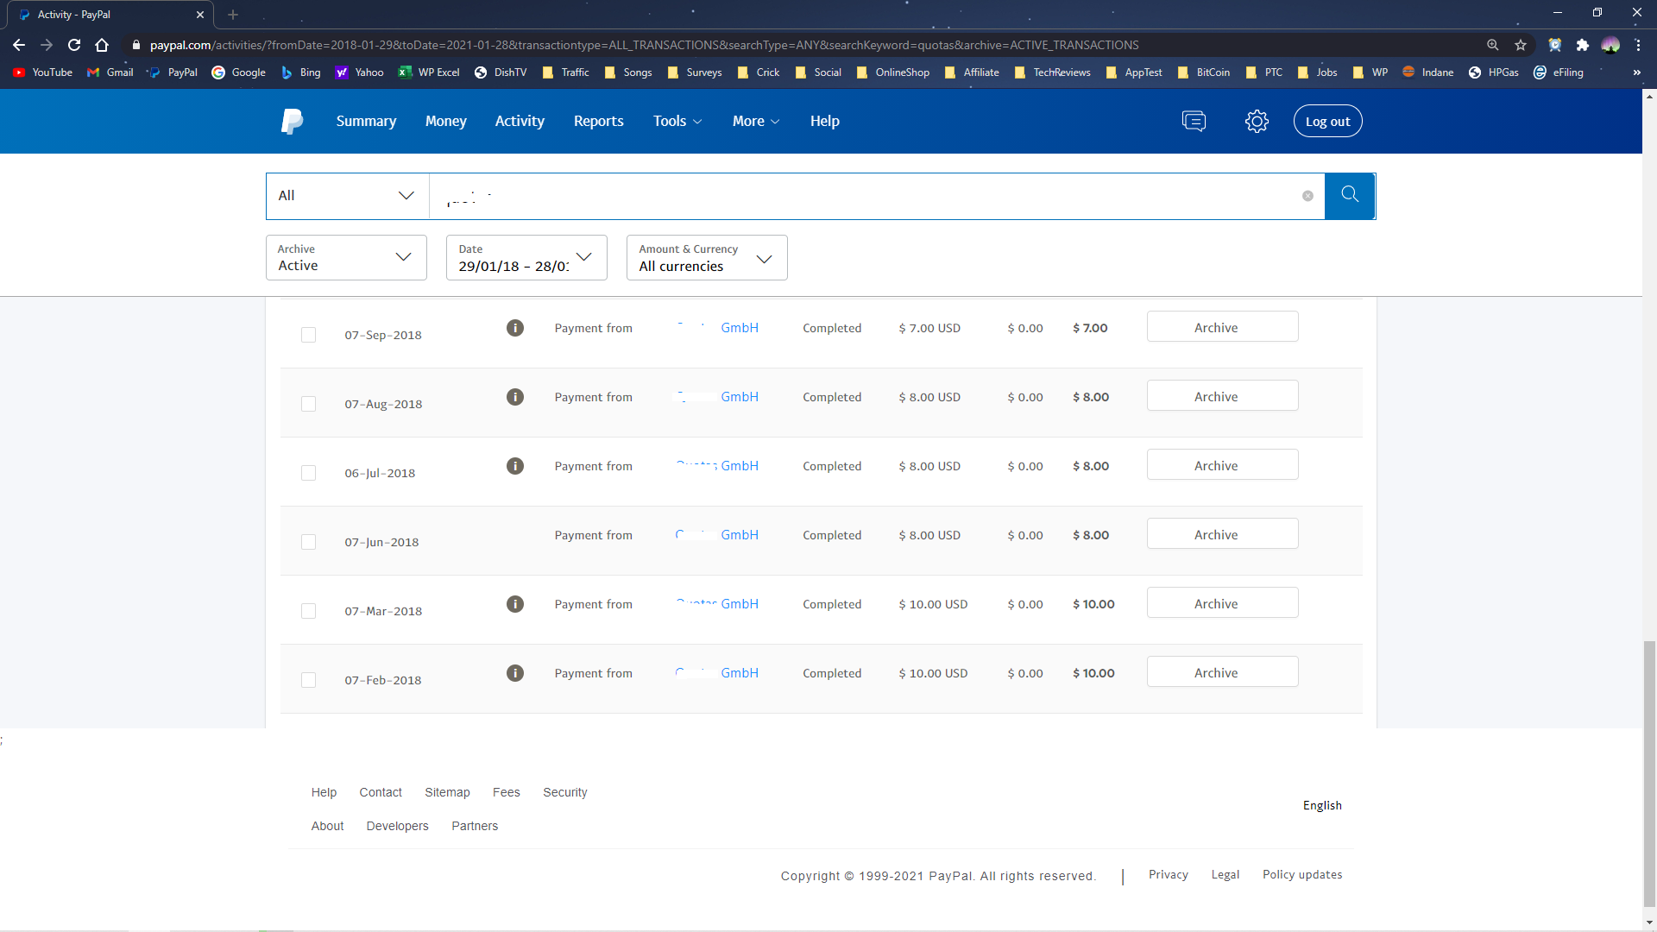Show info for 07-Mar-2018 transaction
This screenshot has height=932, width=1657.
click(515, 604)
